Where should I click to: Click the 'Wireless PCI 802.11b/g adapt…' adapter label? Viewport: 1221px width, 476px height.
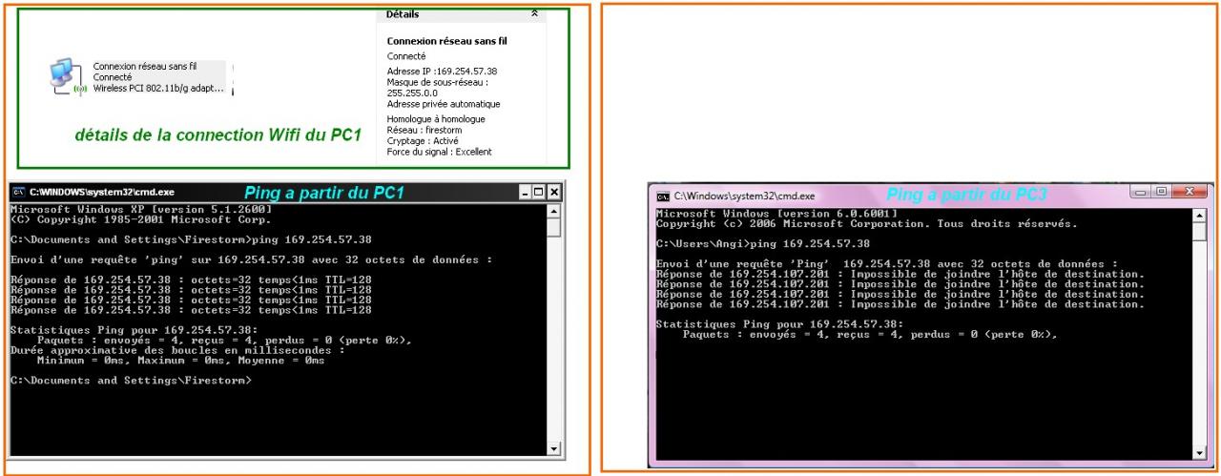tap(158, 88)
